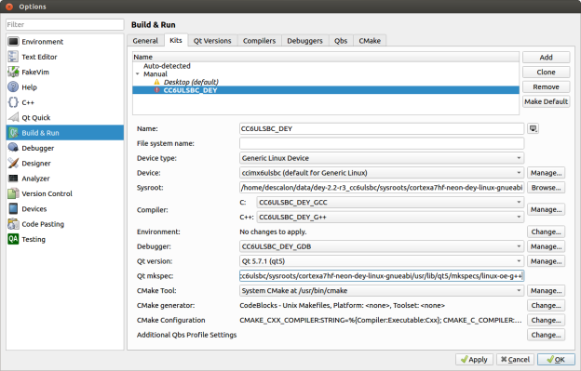This screenshot has height=371, width=581.
Task: Open the Text Editor settings category
Action: pyautogui.click(x=65, y=57)
